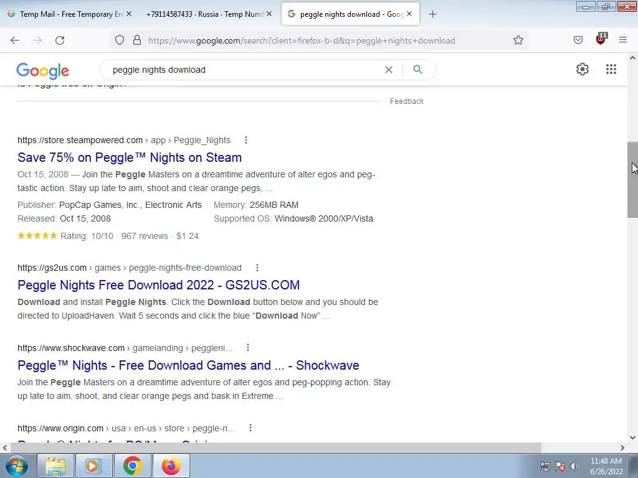Viewport: 638px width, 478px height.
Task: Save page to Pocket
Action: click(578, 40)
